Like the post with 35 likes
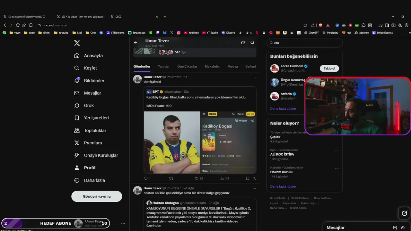Viewport: 411px width, 231px height. coord(199,178)
